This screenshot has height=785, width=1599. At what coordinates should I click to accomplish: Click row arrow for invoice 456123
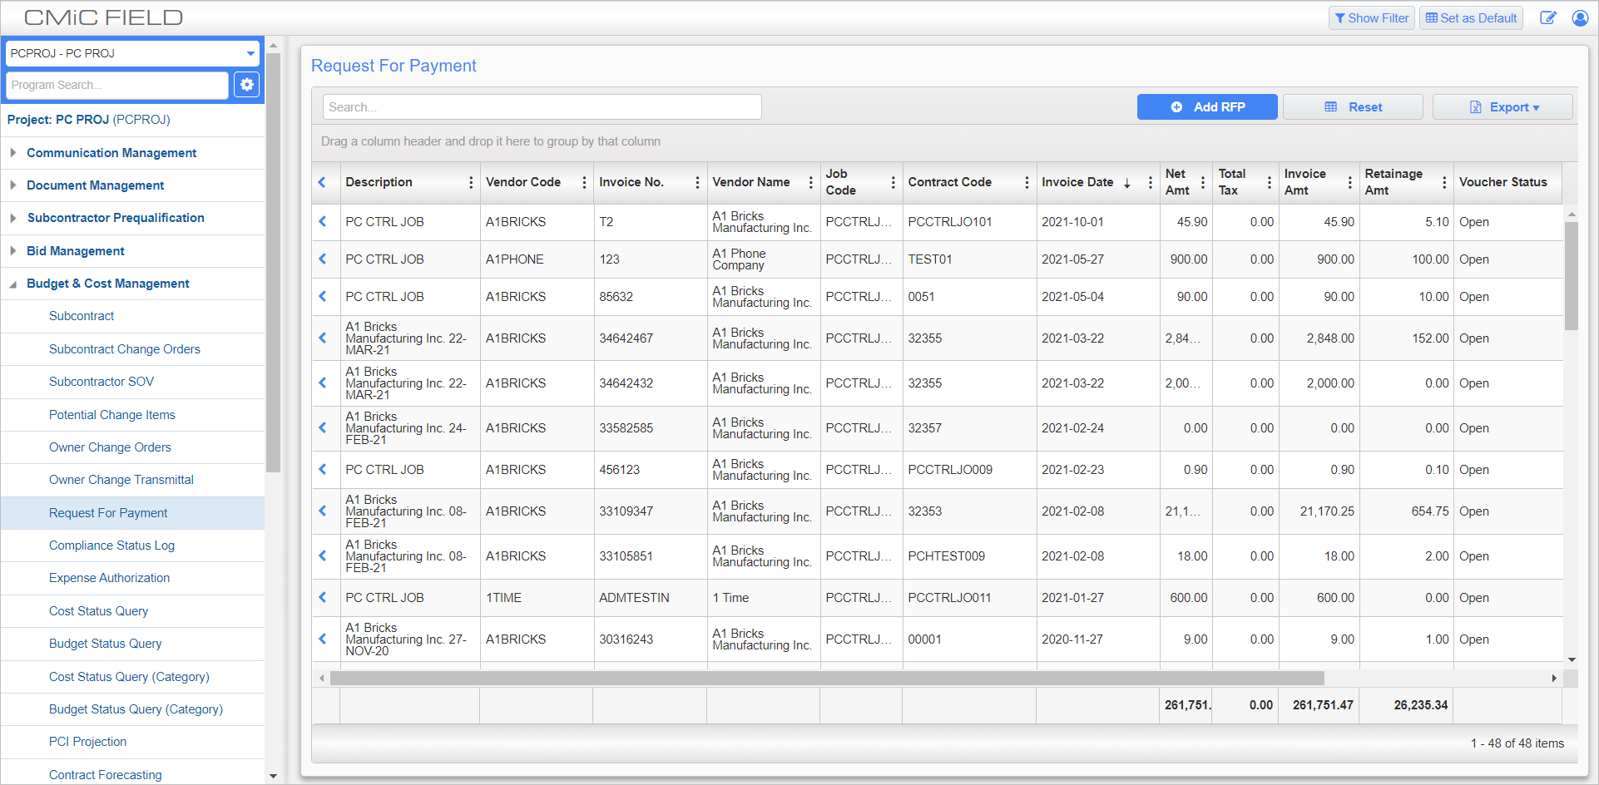[x=323, y=469]
